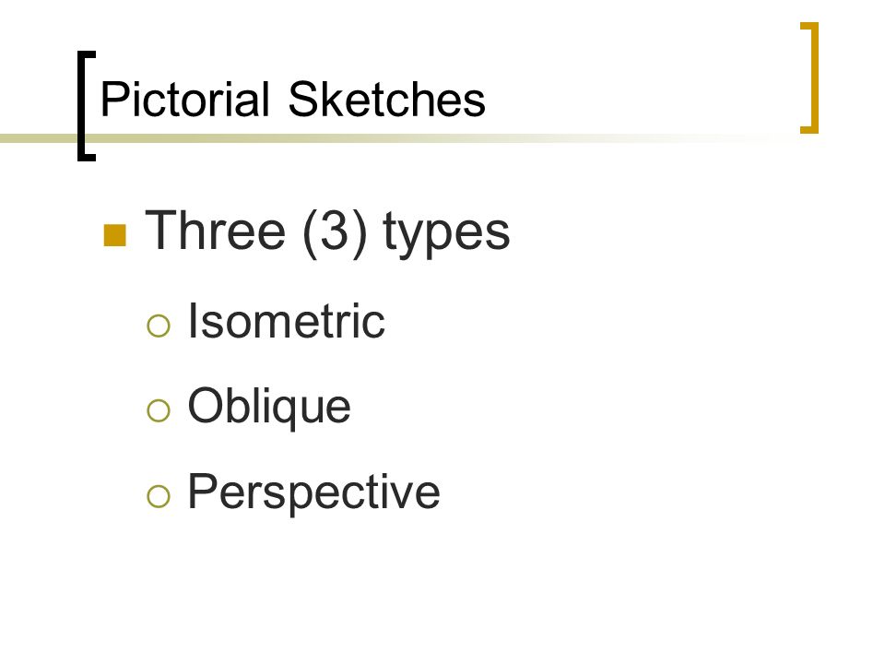Select the Three (3) types bullet text
The height and width of the screenshot is (664, 885).
tap(327, 231)
